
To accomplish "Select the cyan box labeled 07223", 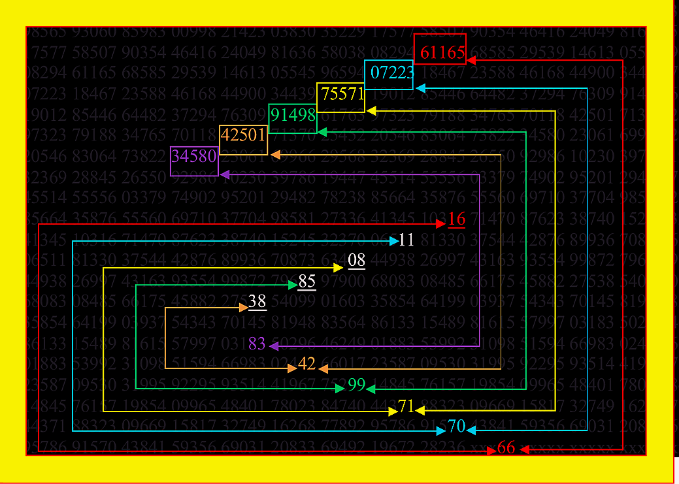I will tap(389, 74).
